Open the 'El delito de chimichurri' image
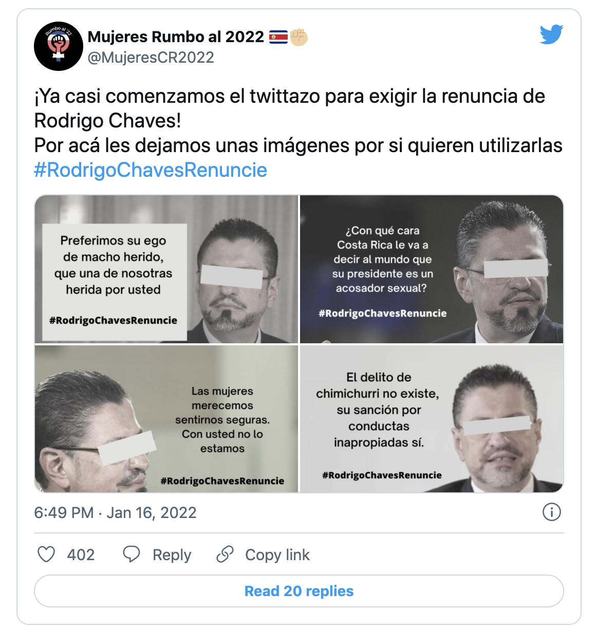 click(x=432, y=419)
